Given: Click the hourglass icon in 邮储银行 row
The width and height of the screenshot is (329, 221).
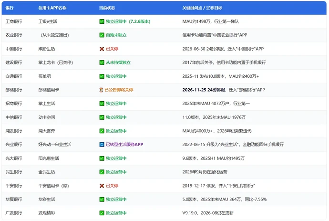Looking at the screenshot, I should coord(101,90).
